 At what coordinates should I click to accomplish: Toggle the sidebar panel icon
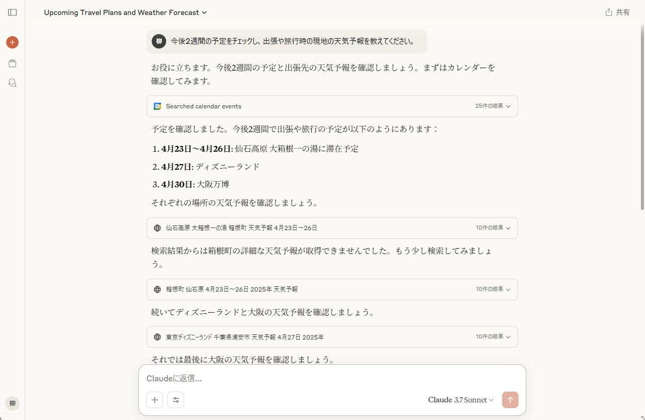(x=12, y=12)
